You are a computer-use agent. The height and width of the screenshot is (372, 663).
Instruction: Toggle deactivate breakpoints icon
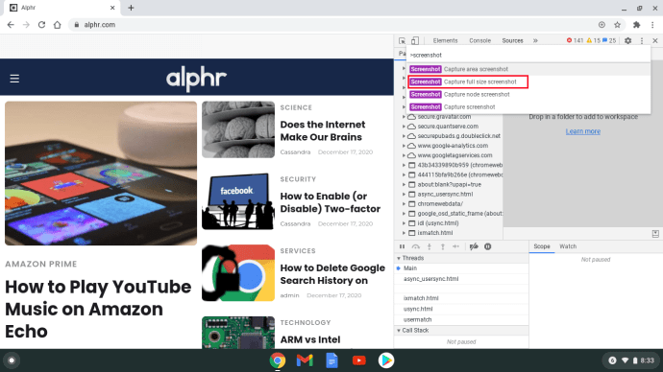click(x=474, y=246)
